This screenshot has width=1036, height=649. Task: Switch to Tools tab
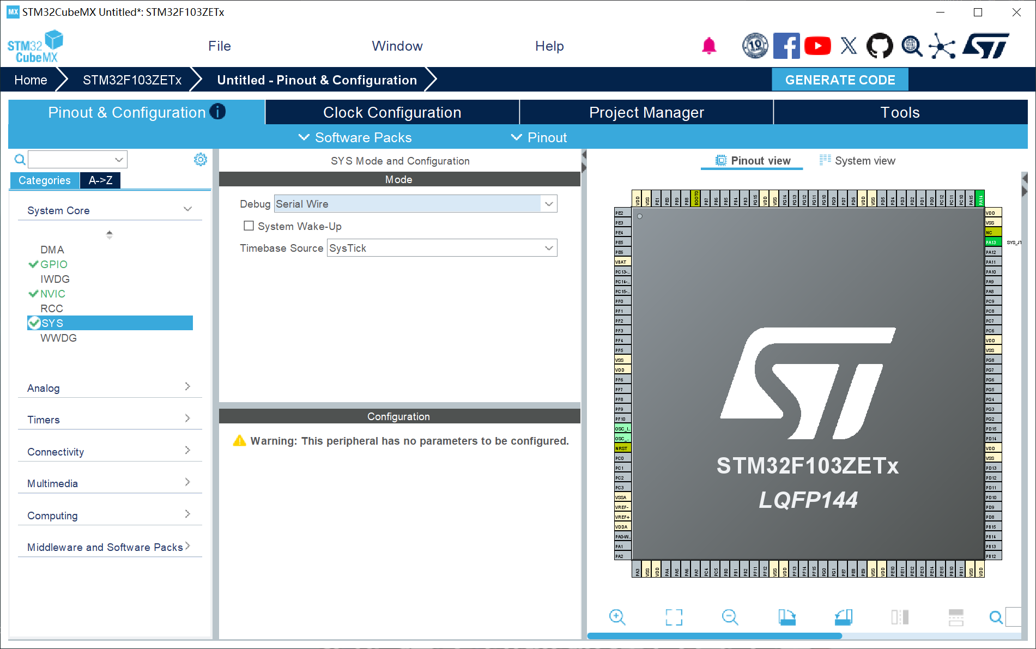click(900, 112)
